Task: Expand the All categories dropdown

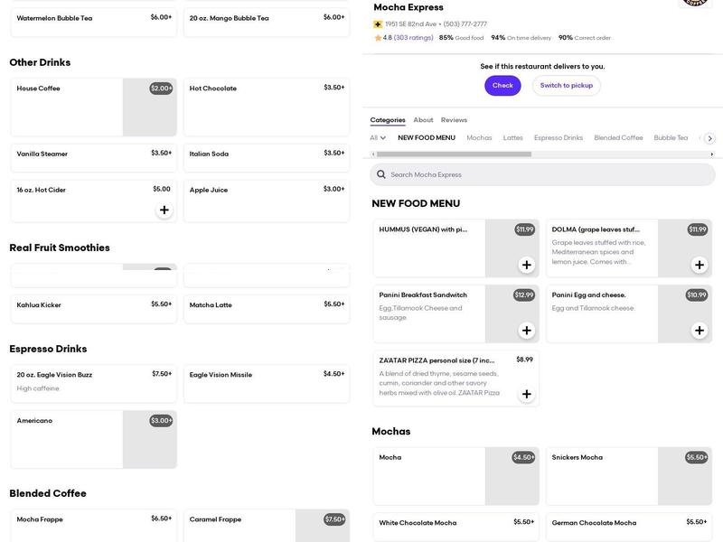Action: (378, 138)
